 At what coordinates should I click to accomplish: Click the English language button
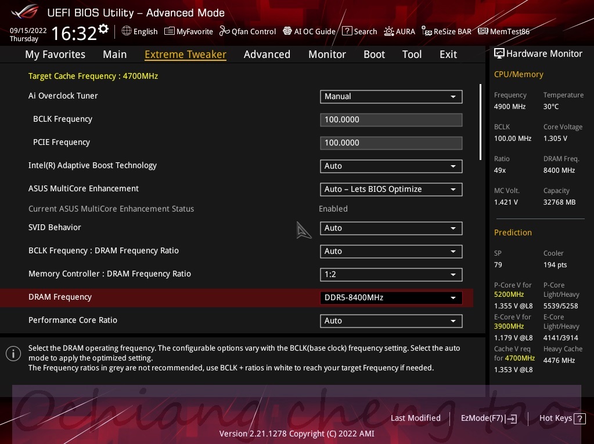[x=140, y=31]
